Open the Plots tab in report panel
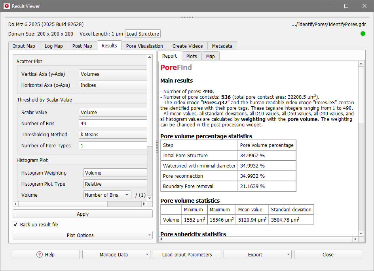The image size is (374, 271). click(192, 56)
